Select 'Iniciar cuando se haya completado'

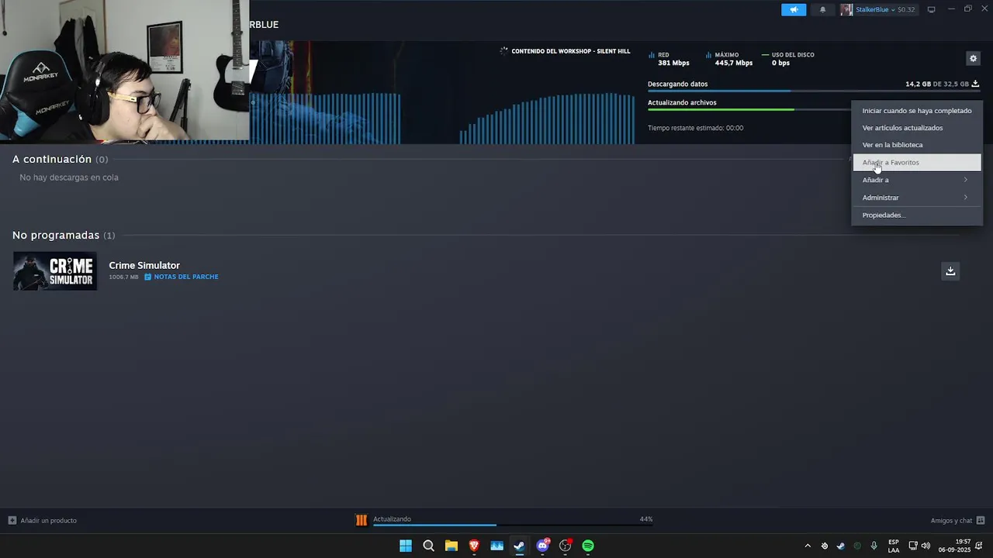pos(917,111)
